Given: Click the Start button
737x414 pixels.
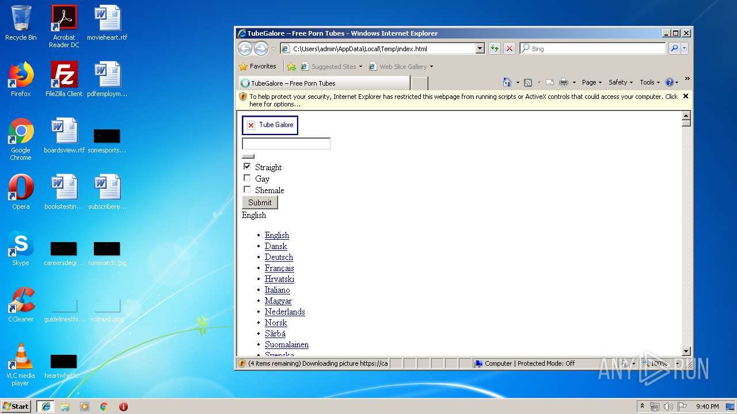Looking at the screenshot, I should [x=16, y=407].
